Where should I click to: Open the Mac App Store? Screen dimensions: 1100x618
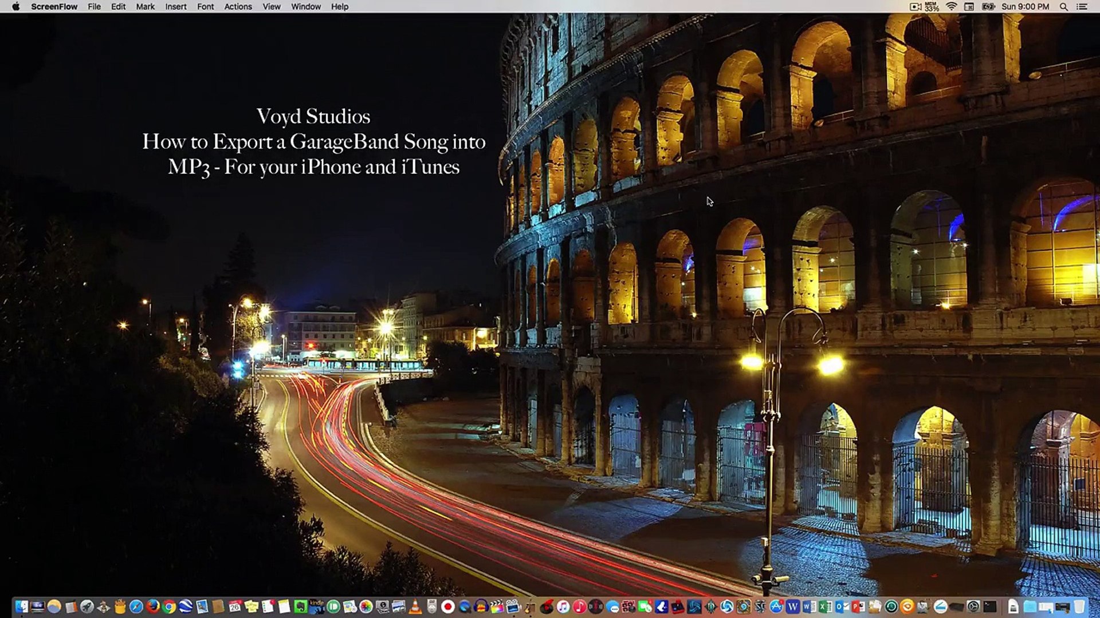(776, 607)
